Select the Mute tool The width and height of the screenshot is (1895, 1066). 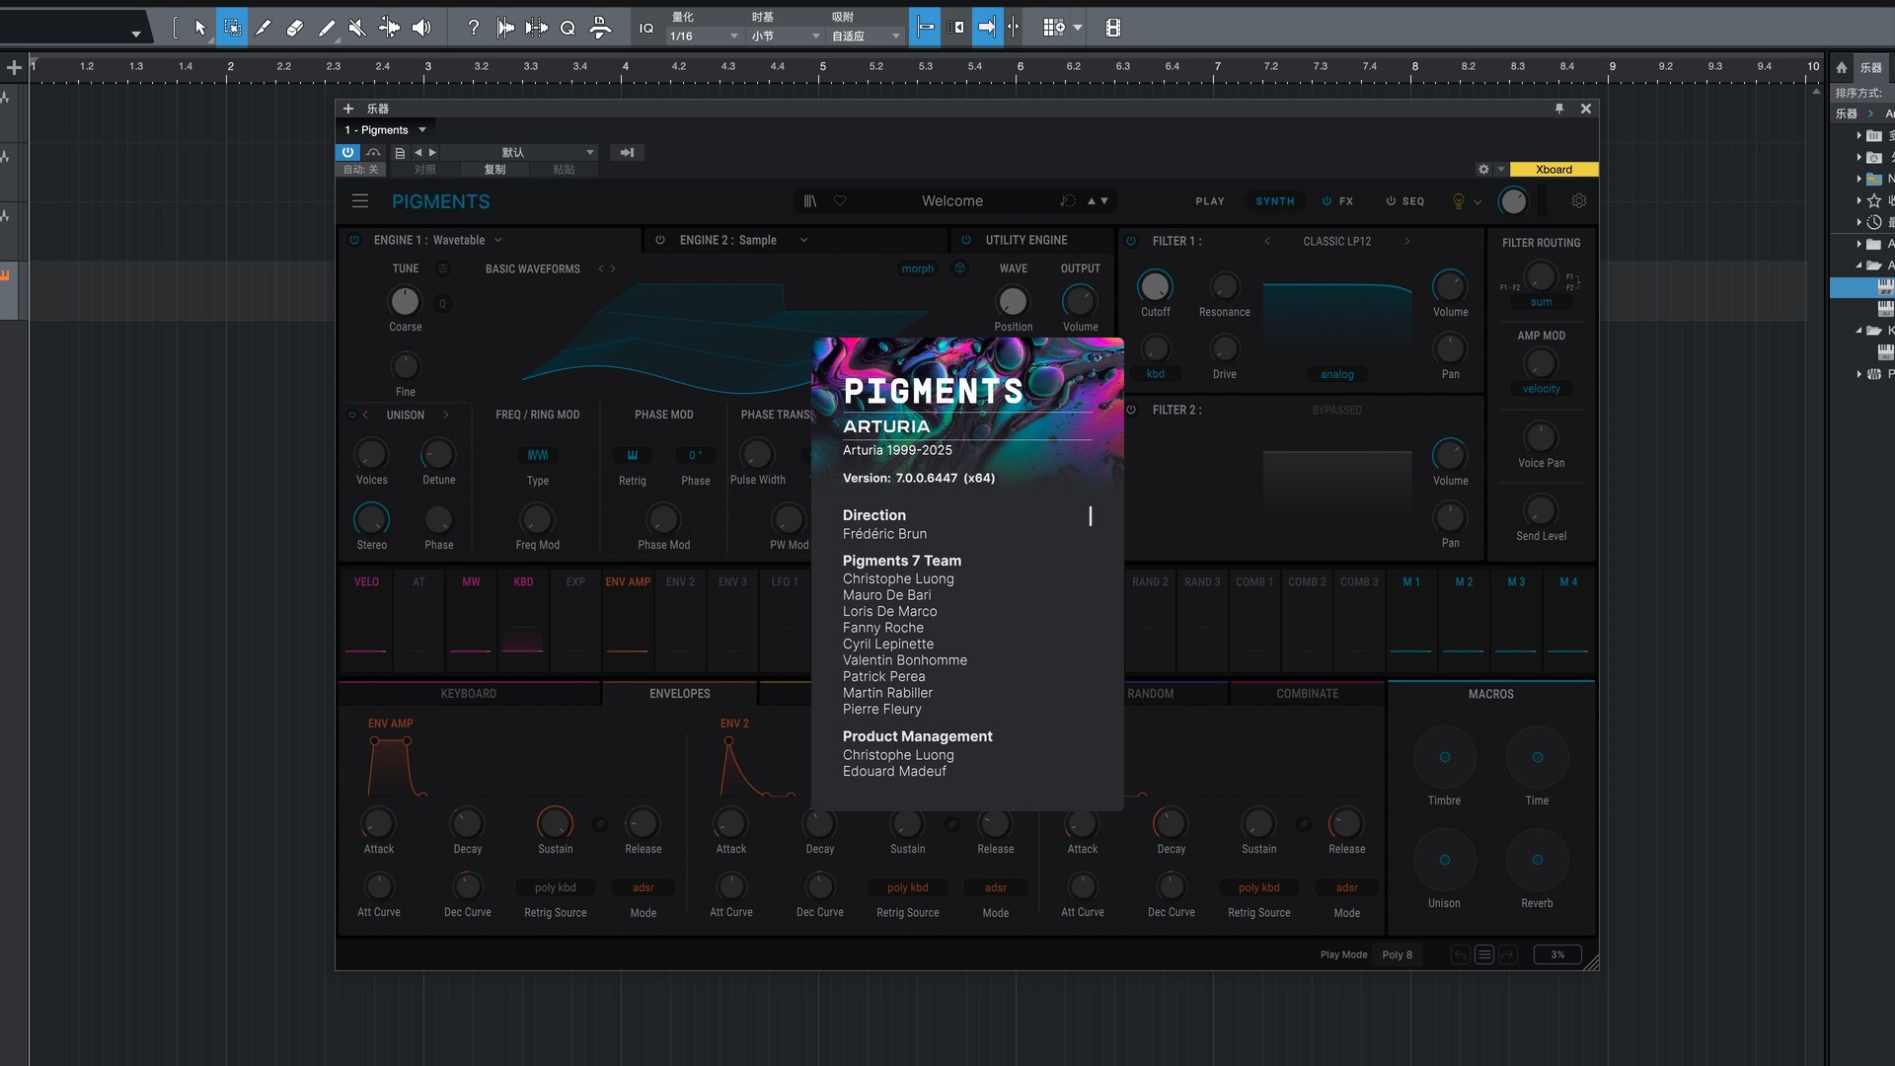[357, 28]
